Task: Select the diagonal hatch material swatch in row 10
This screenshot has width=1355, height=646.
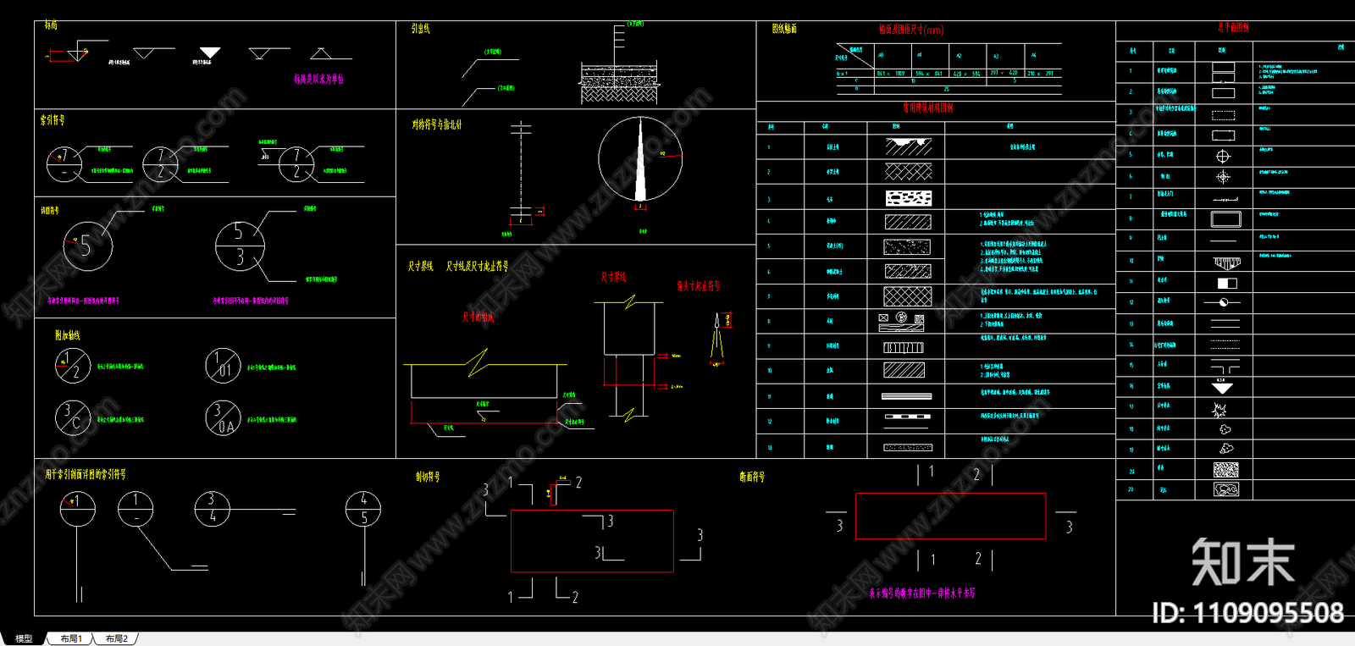Action: coord(904,370)
